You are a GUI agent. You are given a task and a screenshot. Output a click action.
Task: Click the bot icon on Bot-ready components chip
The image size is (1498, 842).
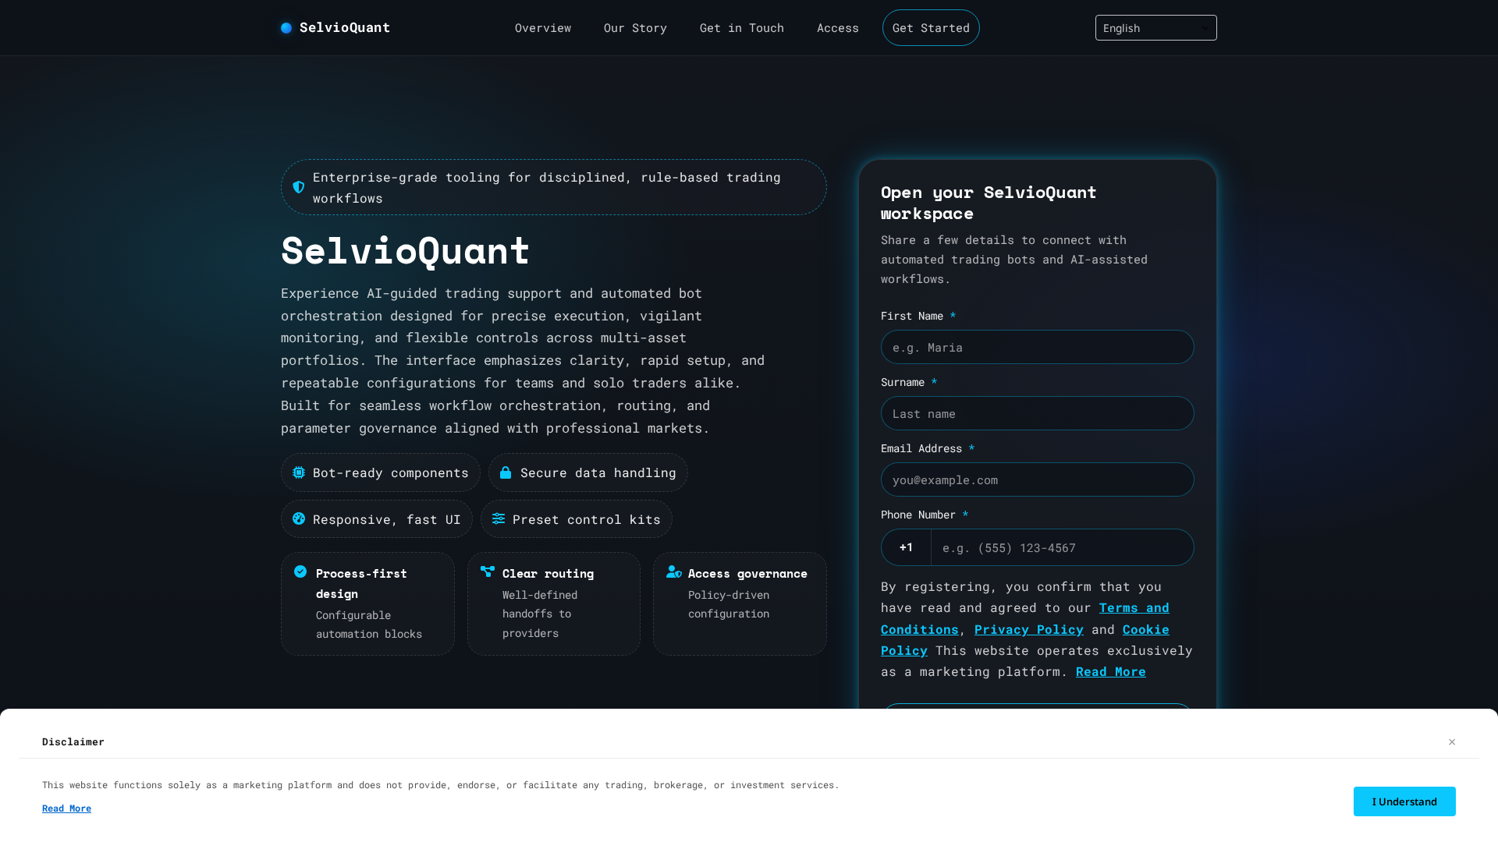(298, 472)
